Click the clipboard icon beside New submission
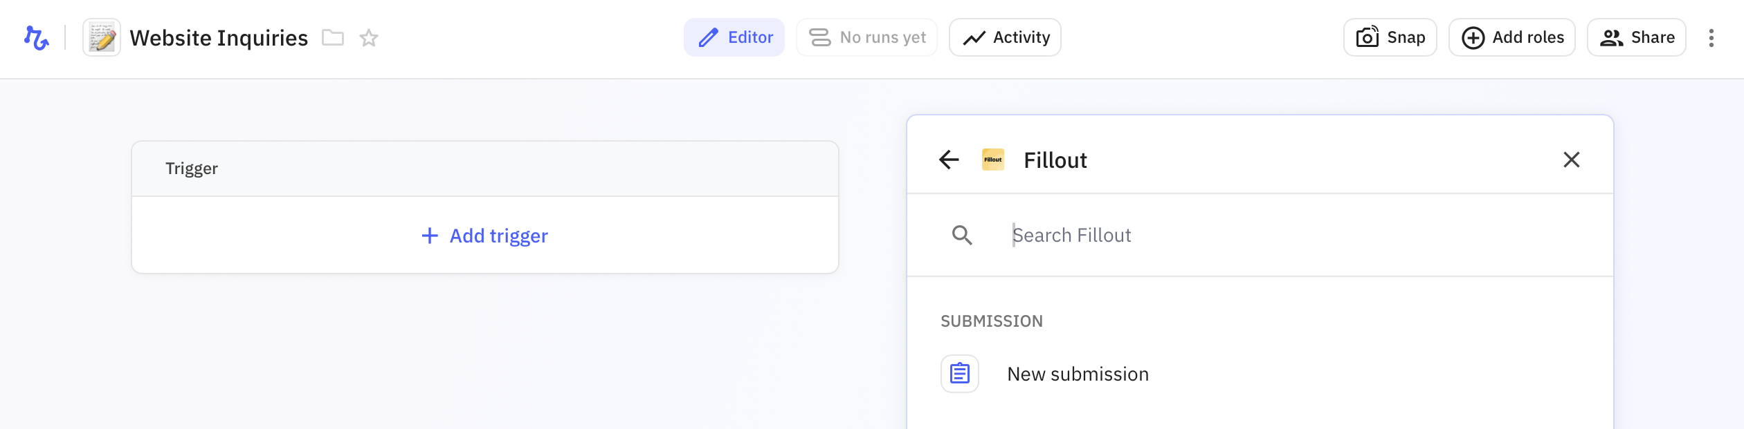The width and height of the screenshot is (1744, 429). (x=960, y=374)
